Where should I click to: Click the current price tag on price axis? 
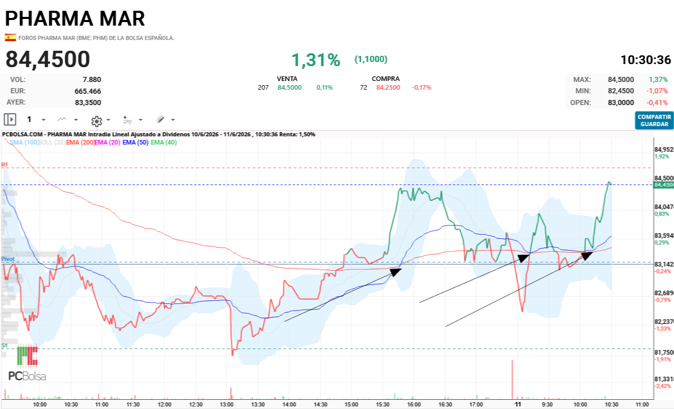[x=663, y=185]
